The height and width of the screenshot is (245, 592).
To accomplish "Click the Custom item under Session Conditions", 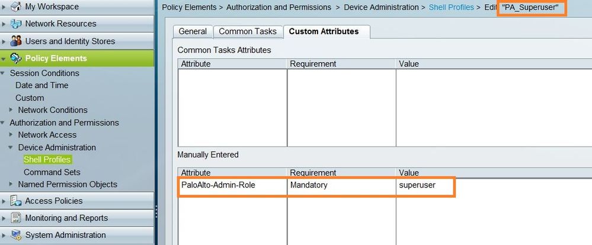I will coord(30,98).
